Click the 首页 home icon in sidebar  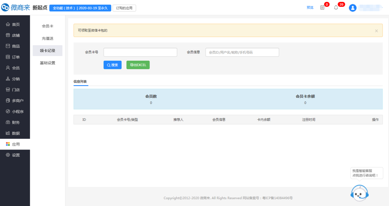8,24
